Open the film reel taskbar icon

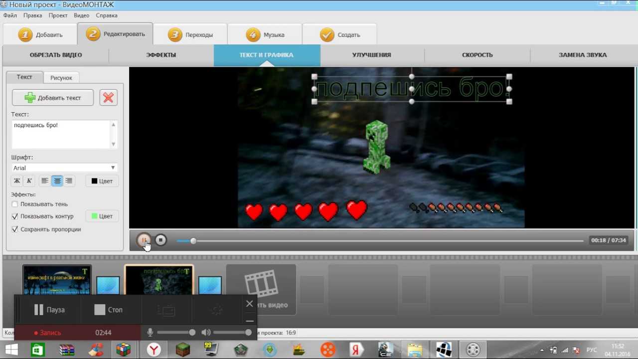click(x=473, y=350)
